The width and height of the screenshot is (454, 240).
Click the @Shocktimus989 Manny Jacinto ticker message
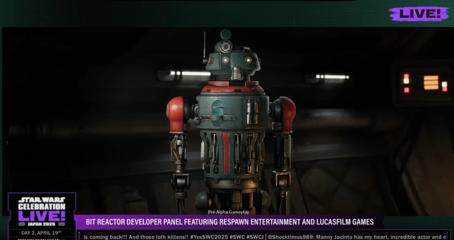click(x=357, y=237)
